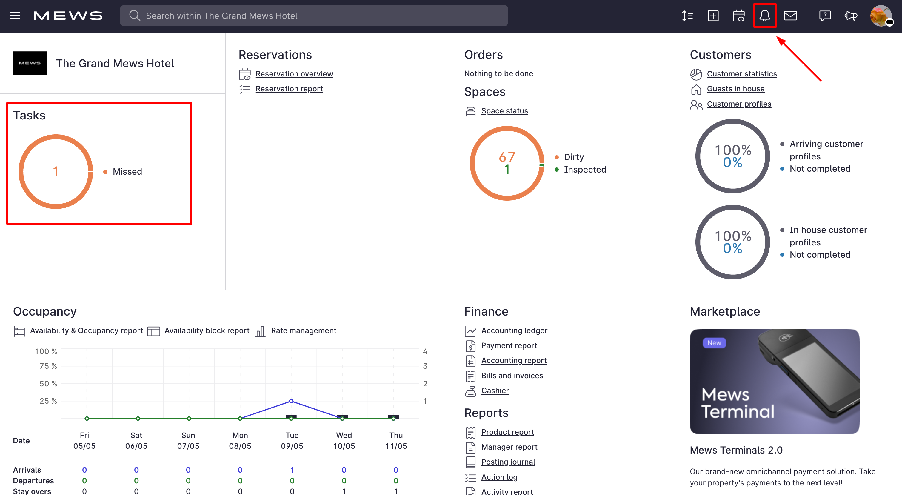Open the main navigation hamburger menu
Viewport: 902px width, 495px height.
pyautogui.click(x=15, y=16)
